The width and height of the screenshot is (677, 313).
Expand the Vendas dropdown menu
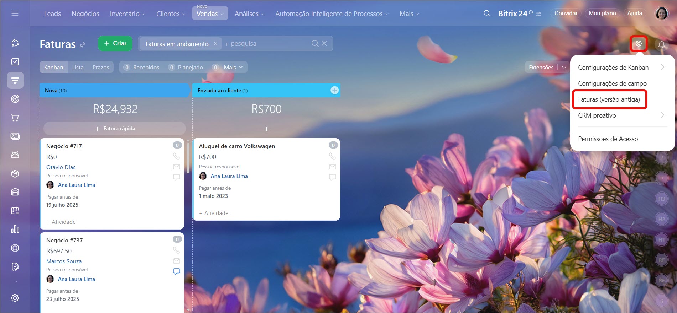pyautogui.click(x=210, y=14)
